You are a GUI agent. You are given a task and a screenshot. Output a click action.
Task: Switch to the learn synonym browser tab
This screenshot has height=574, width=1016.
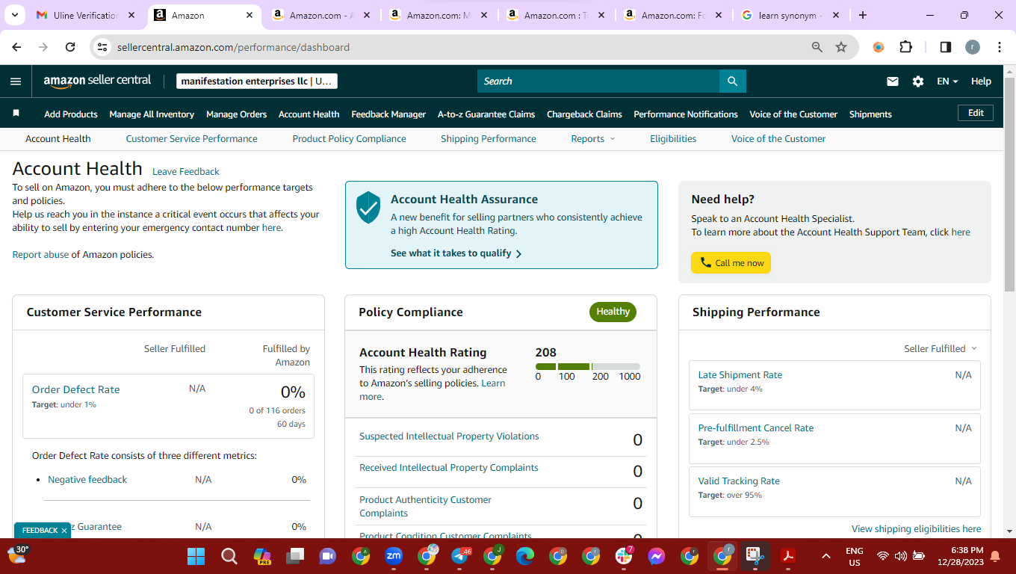[x=790, y=15]
